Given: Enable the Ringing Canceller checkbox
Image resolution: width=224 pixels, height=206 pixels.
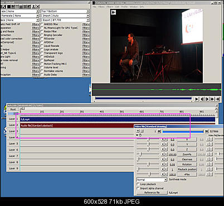Looking at the screenshot, I should coord(42,35).
